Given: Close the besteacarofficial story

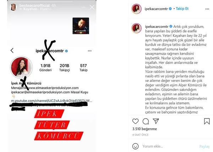Looking at the screenshot, I should (92, 7).
